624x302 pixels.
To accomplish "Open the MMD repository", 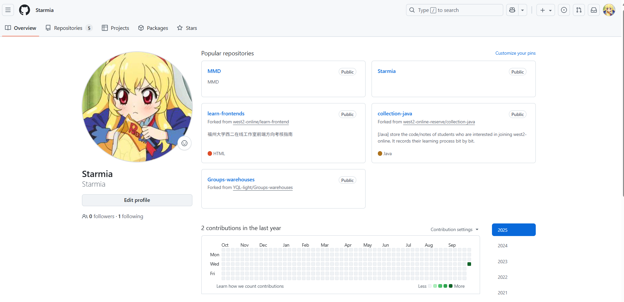I will click(x=214, y=71).
